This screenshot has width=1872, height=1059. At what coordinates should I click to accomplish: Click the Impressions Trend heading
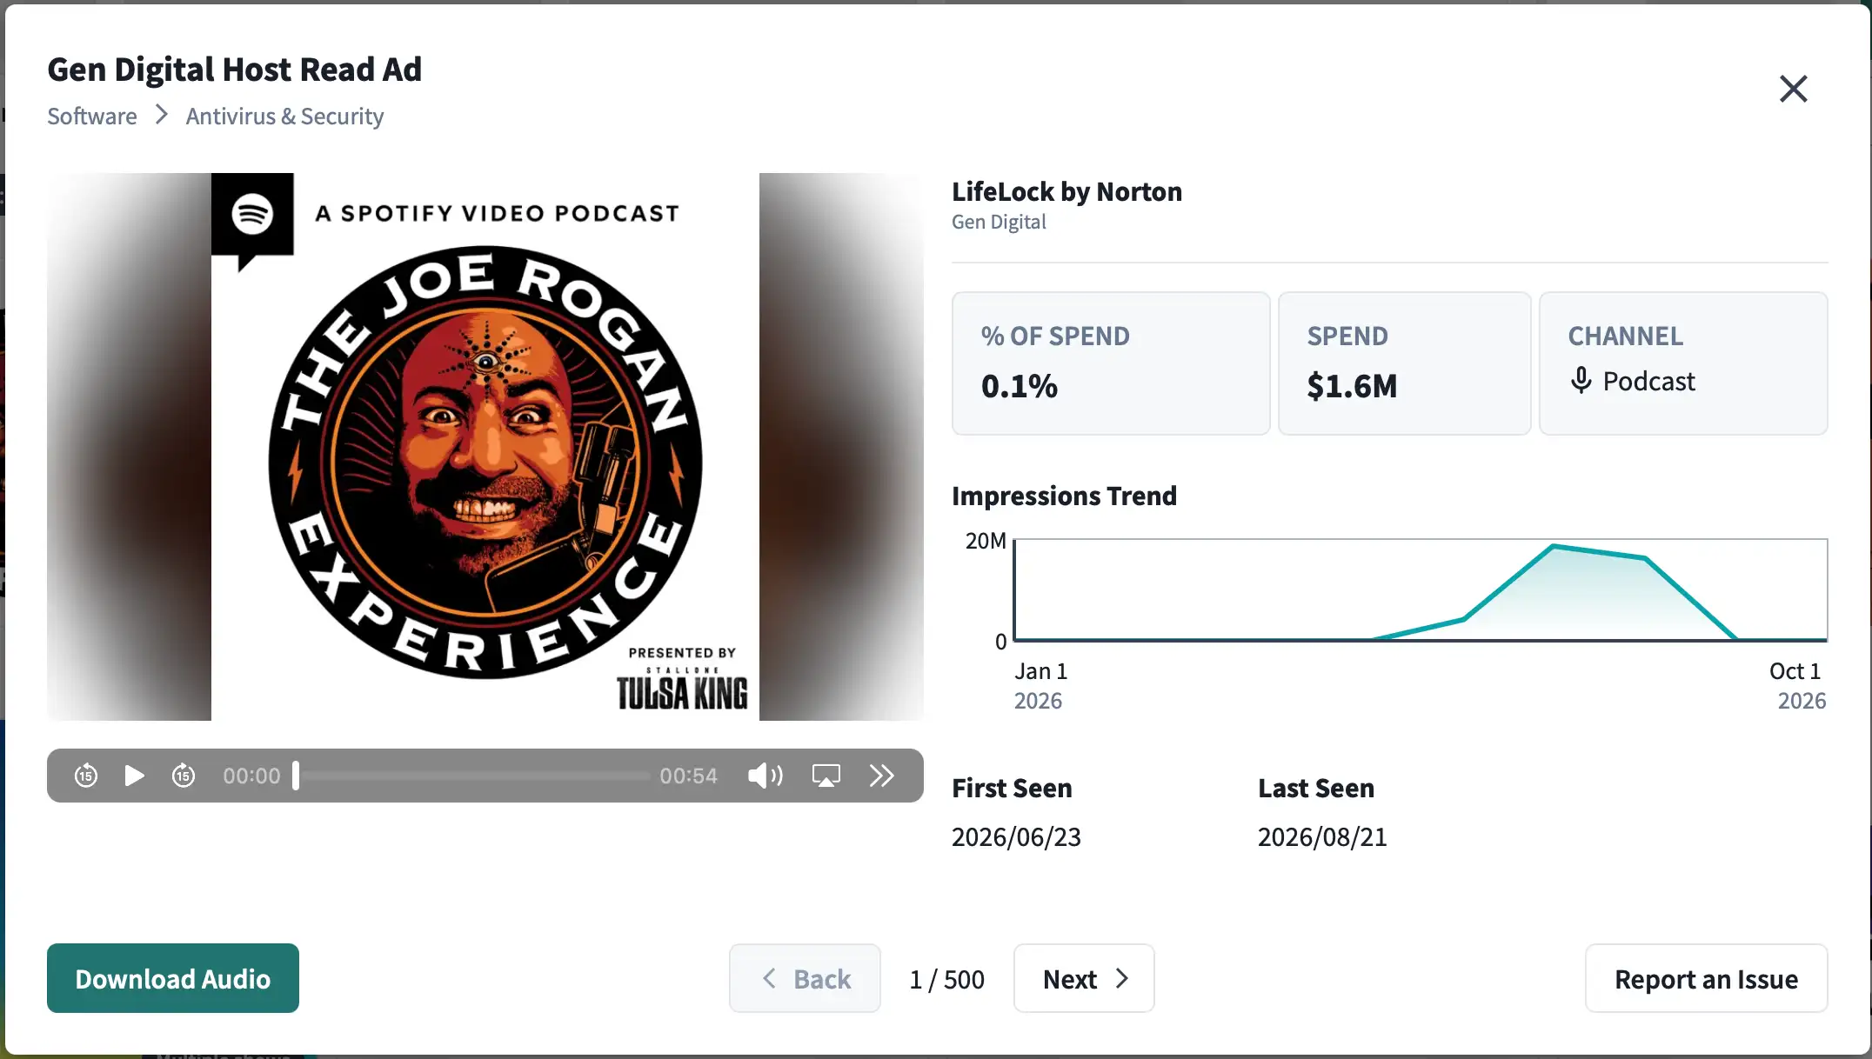click(x=1064, y=496)
